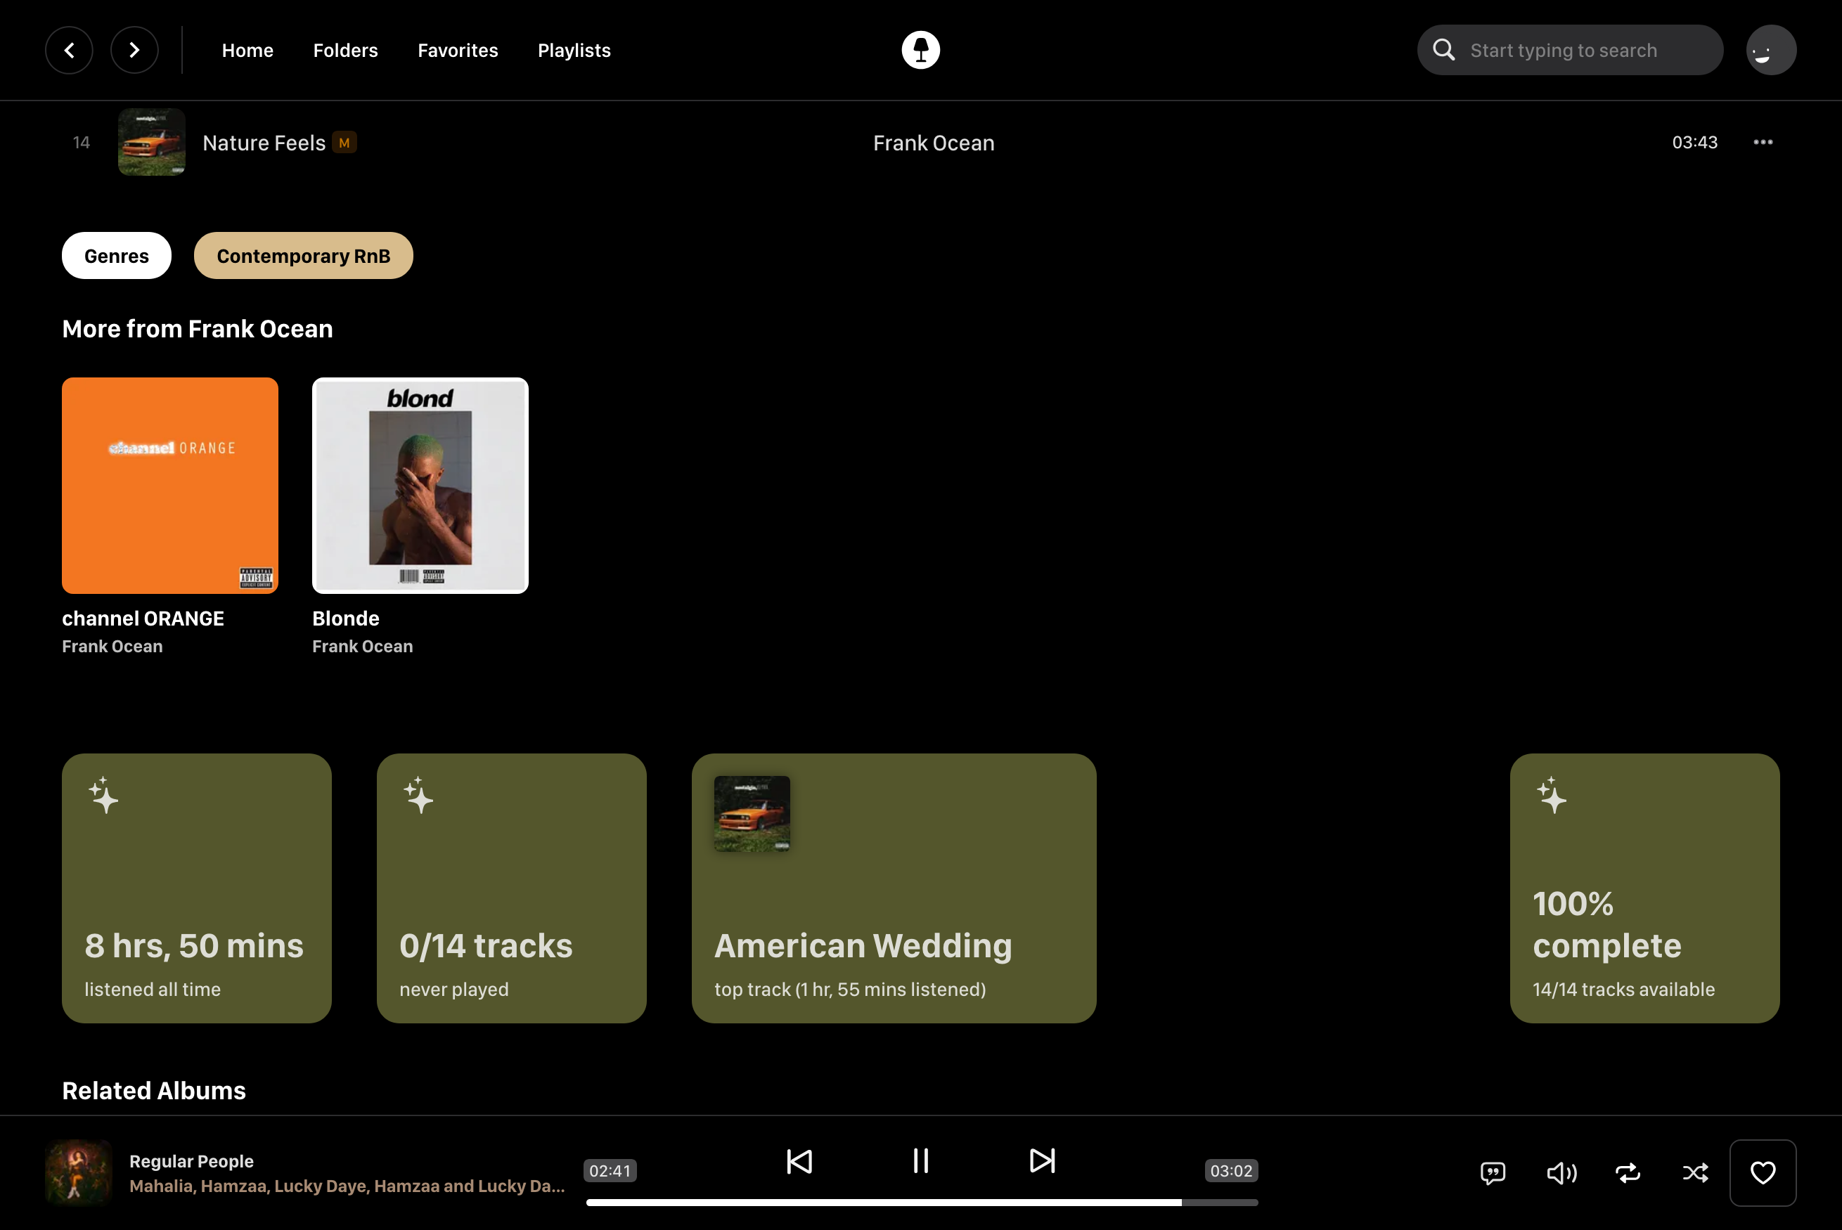The image size is (1842, 1230).
Task: Open the Playlists tab
Action: (574, 50)
